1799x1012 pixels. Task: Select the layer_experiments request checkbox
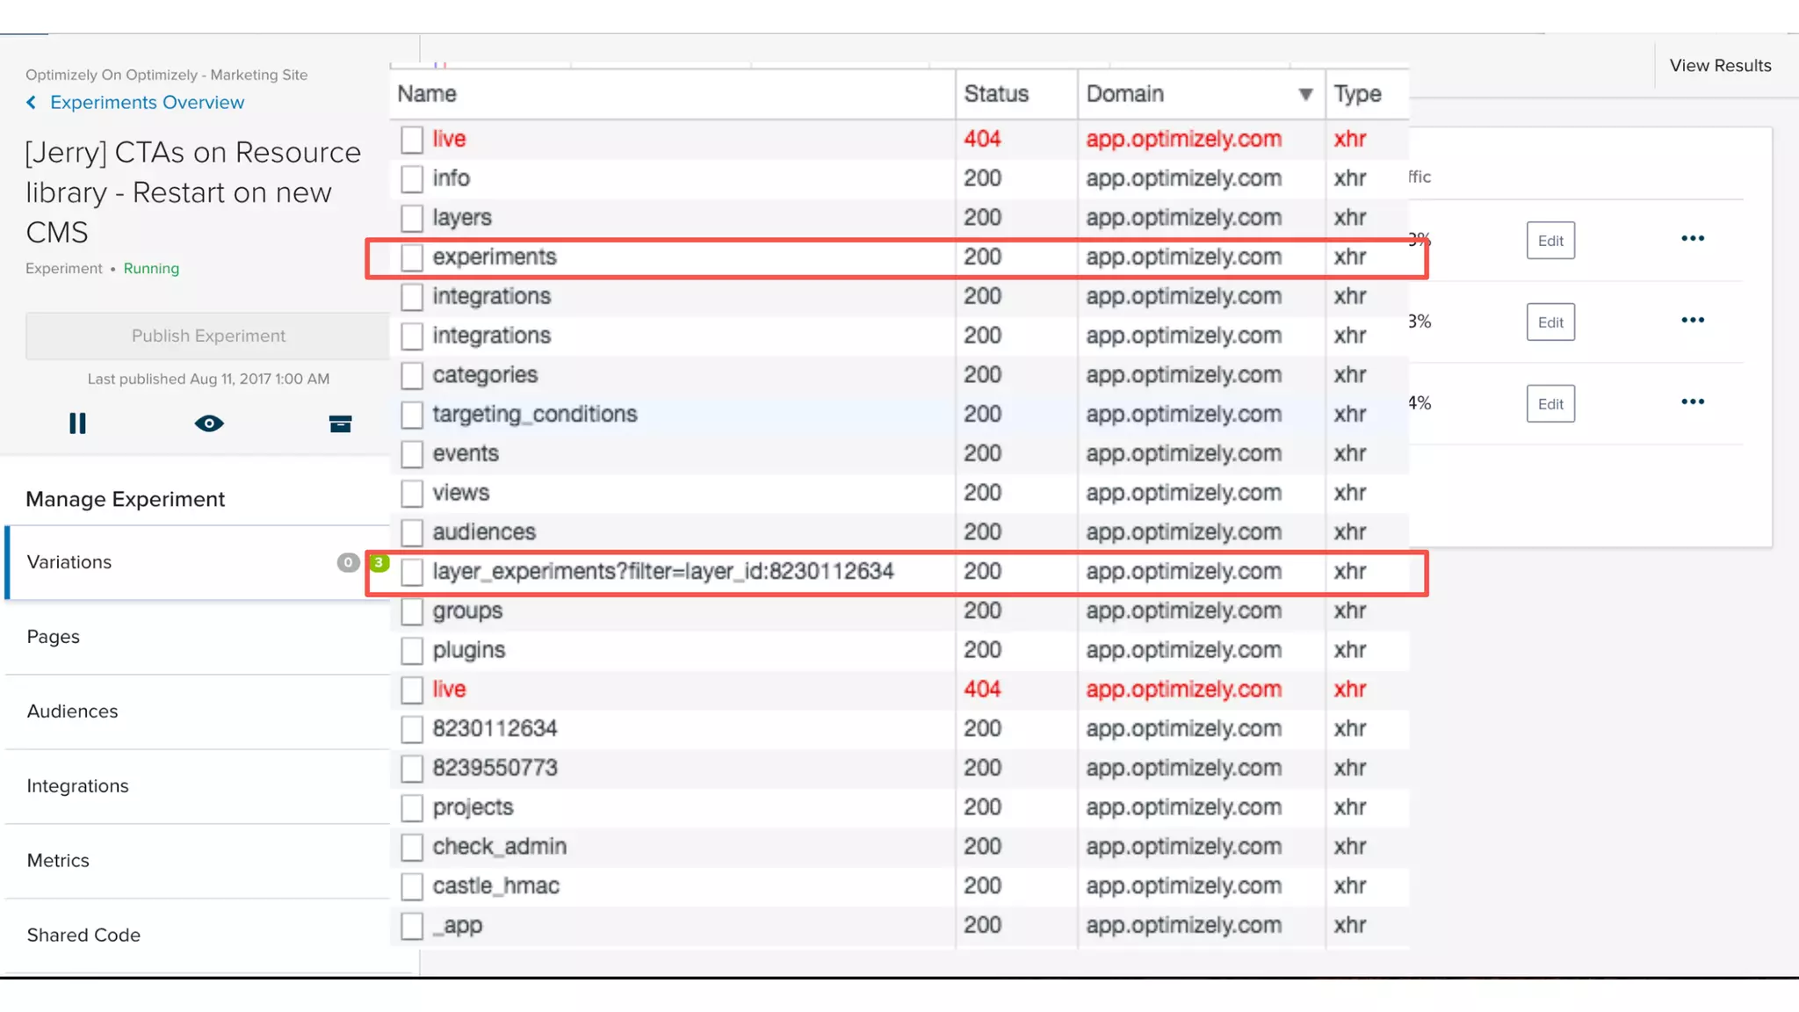click(x=411, y=572)
